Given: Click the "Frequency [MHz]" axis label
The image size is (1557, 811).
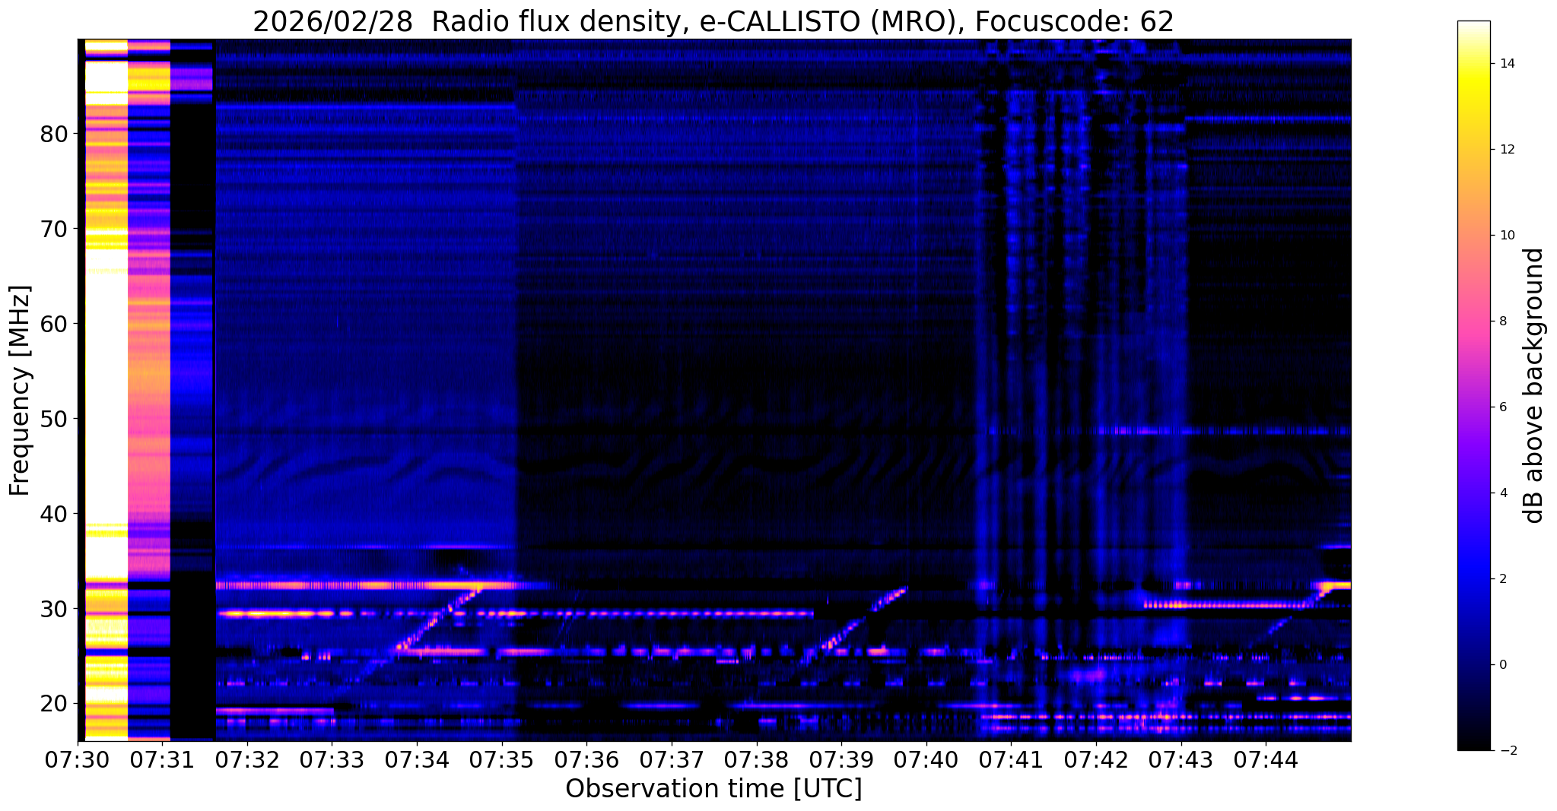Looking at the screenshot, I should coord(20,391).
